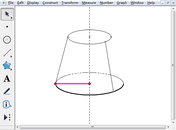Click the horizontal scrollbar thumb
Image resolution: width=176 pixels, height=130 pixels.
pos(93,127)
